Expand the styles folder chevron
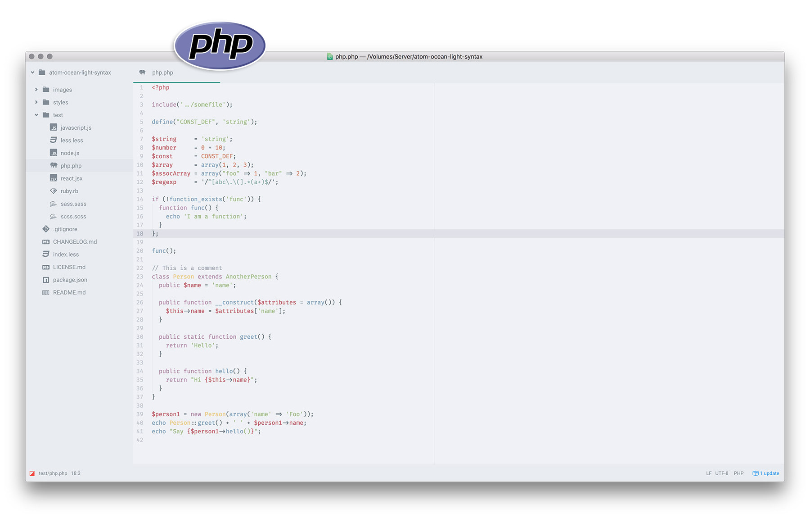 coord(36,102)
